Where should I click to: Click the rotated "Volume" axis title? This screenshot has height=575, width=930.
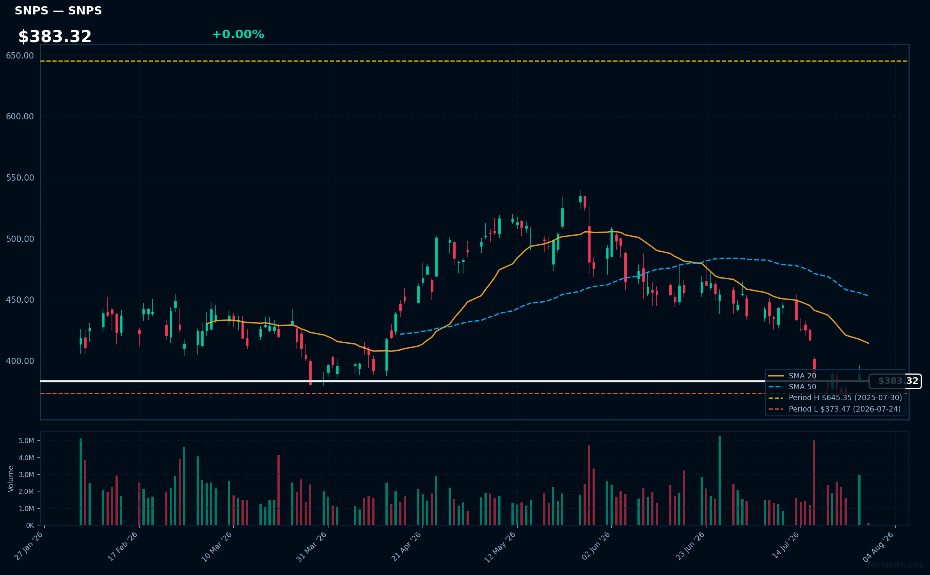click(11, 479)
